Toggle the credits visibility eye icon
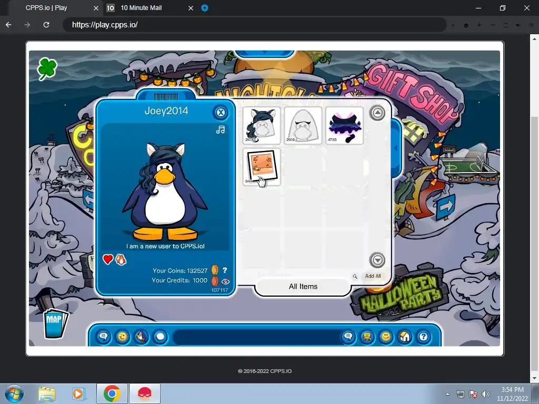 click(225, 281)
